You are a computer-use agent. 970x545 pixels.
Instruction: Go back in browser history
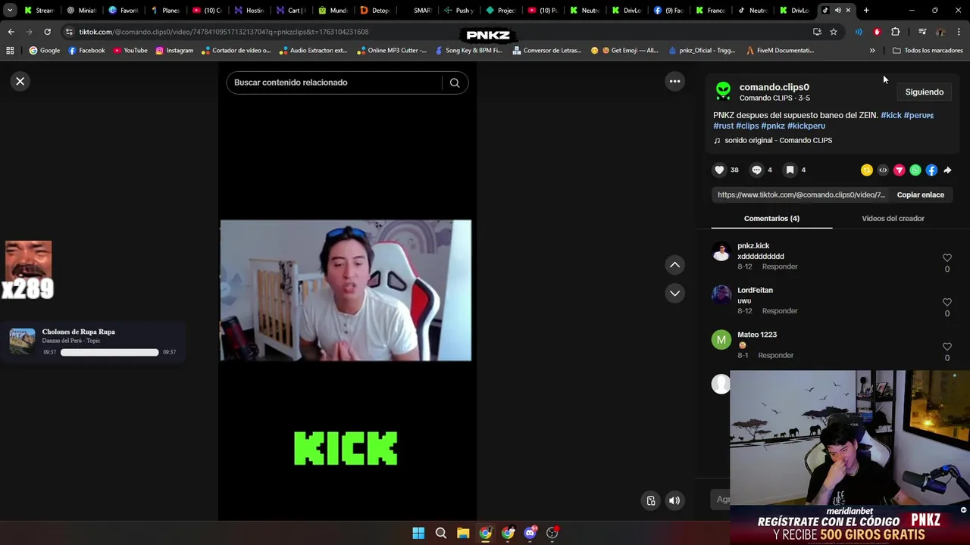(11, 32)
